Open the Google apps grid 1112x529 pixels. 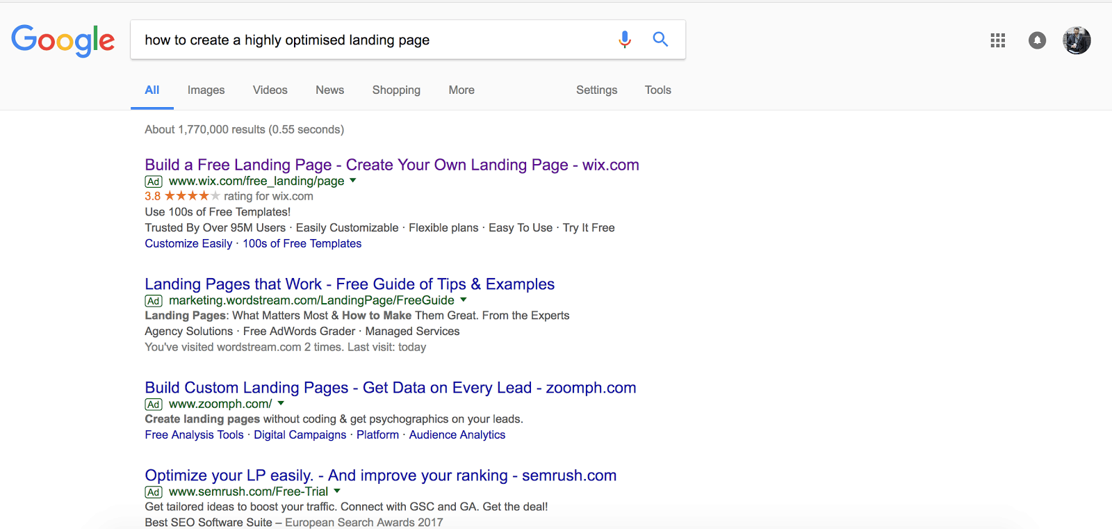pos(998,40)
